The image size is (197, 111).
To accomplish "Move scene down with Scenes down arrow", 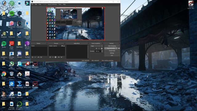I will (x=41, y=57).
